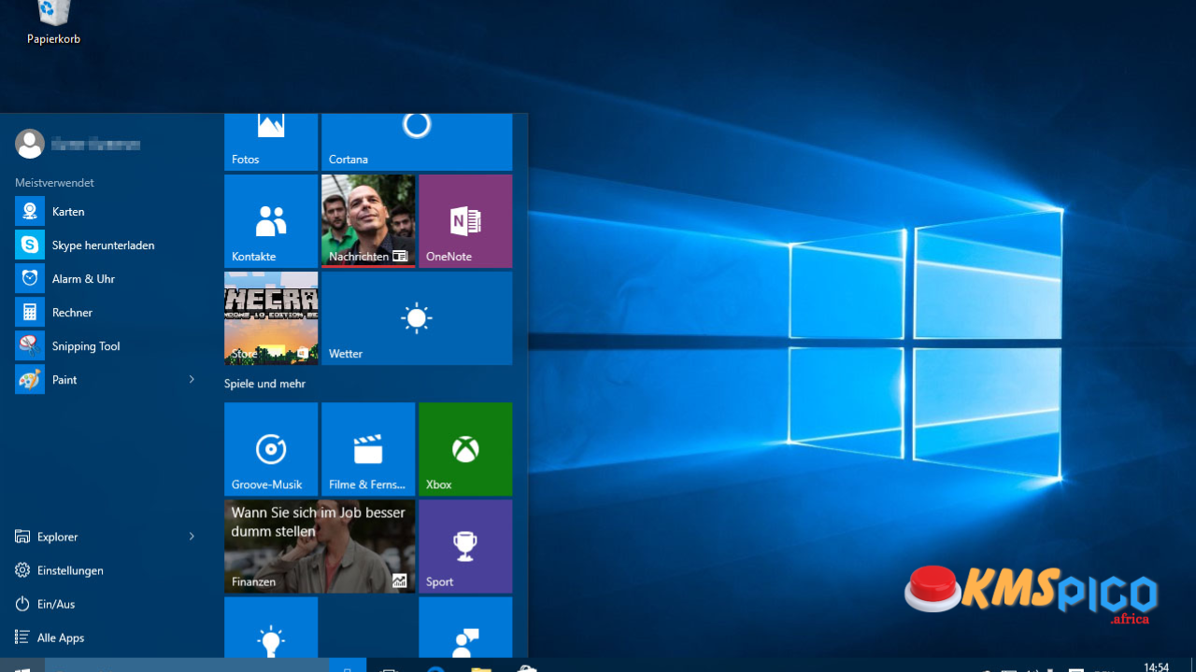Open Paint from the list
The image size is (1196, 672).
[x=105, y=380]
